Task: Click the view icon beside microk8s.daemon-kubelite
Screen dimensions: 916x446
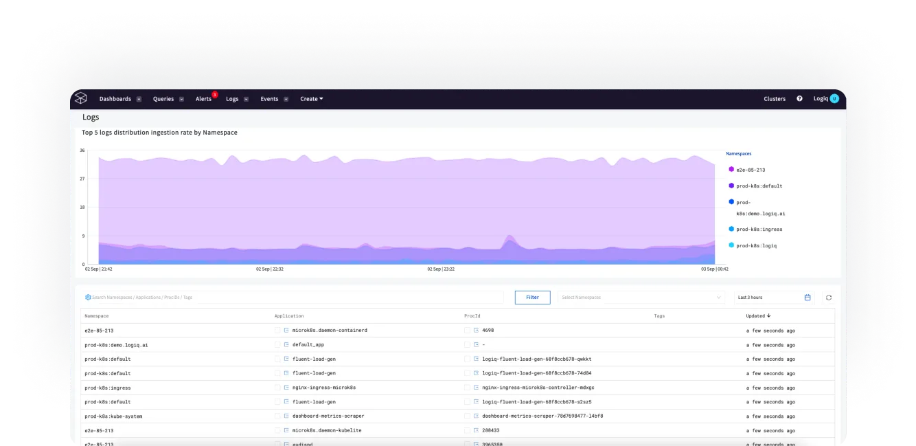Action: pyautogui.click(x=286, y=430)
